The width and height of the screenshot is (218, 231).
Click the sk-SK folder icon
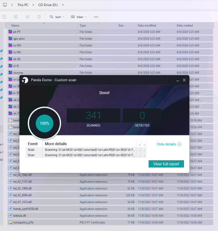[10, 59]
